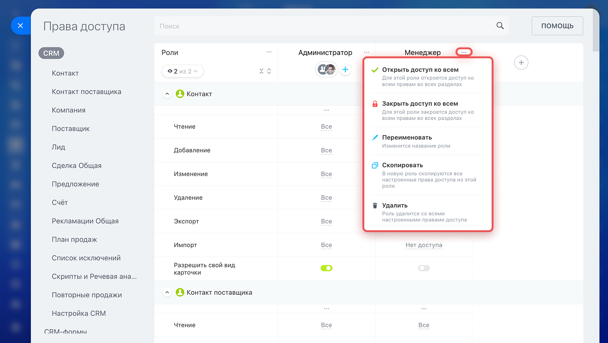Collapse the Контакт поставщика section

pos(167,293)
